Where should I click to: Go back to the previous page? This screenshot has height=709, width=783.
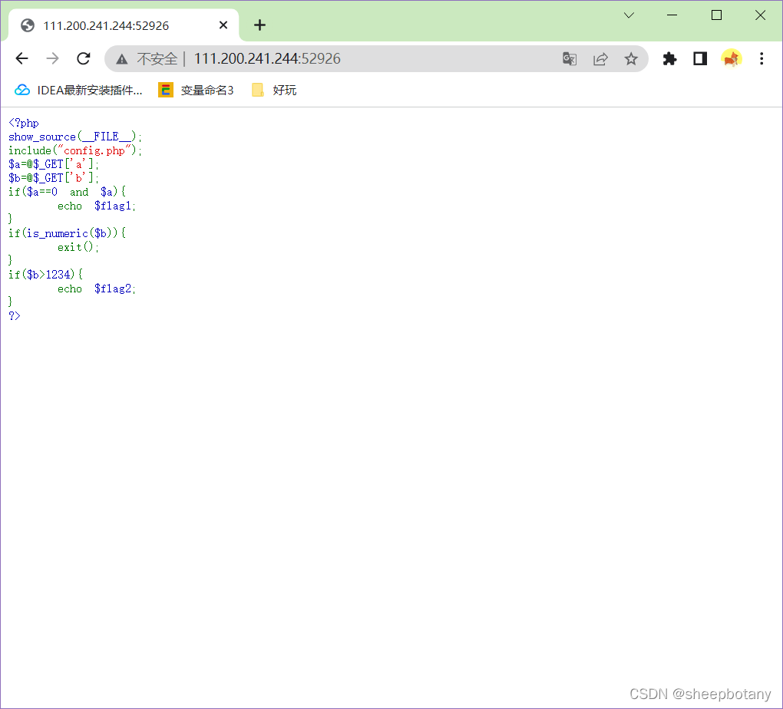22,59
